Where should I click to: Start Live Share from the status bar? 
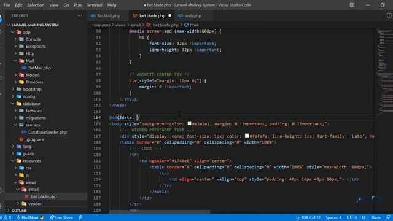pos(61,217)
